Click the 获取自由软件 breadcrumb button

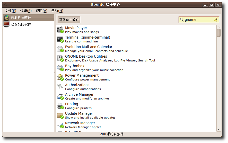[x=69, y=20]
